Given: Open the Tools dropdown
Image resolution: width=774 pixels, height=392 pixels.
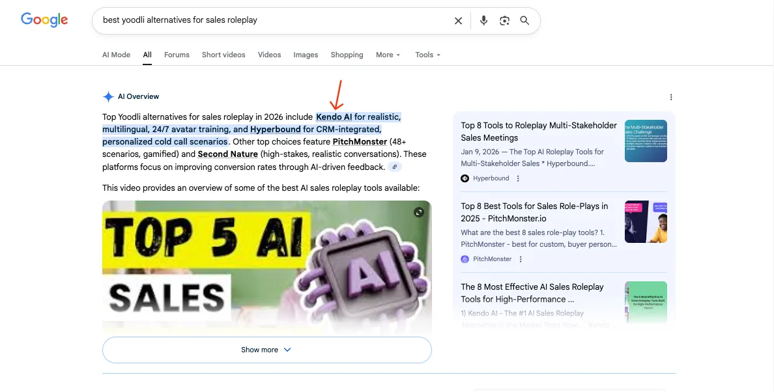Looking at the screenshot, I should point(427,55).
